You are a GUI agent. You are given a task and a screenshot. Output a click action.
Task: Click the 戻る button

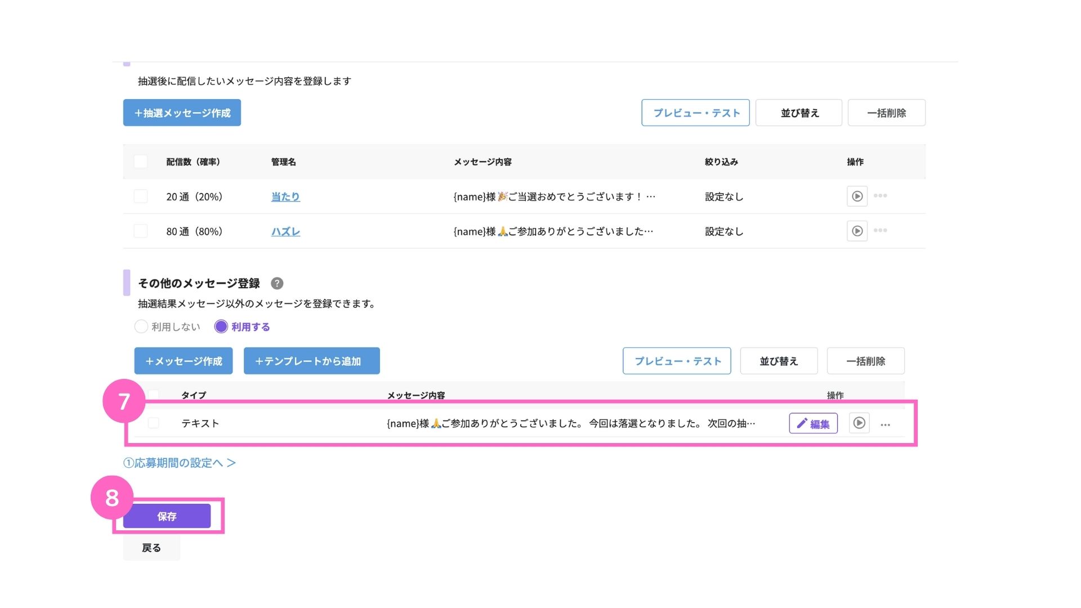coord(151,548)
